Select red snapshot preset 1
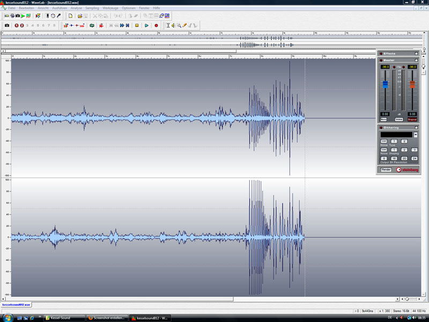Screen dimensions: 429x322 coord(17,25)
